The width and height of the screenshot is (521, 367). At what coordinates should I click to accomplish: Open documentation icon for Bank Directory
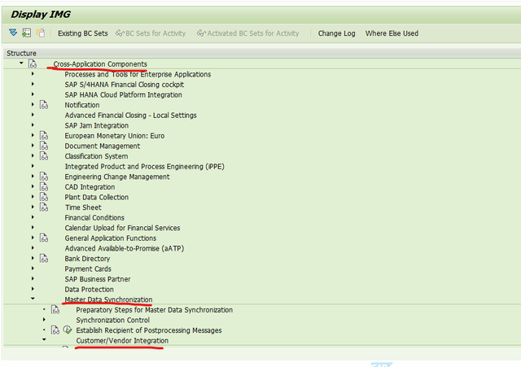(44, 259)
